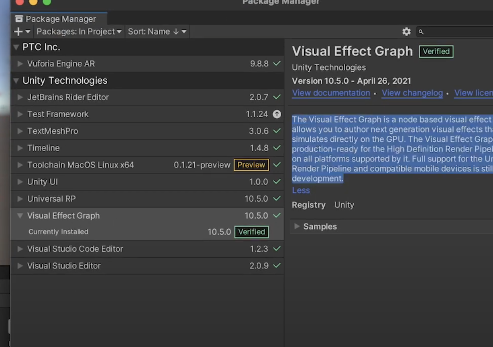Collapse the PTC Inc. group
Screen dimensions: 493x347
point(16,47)
